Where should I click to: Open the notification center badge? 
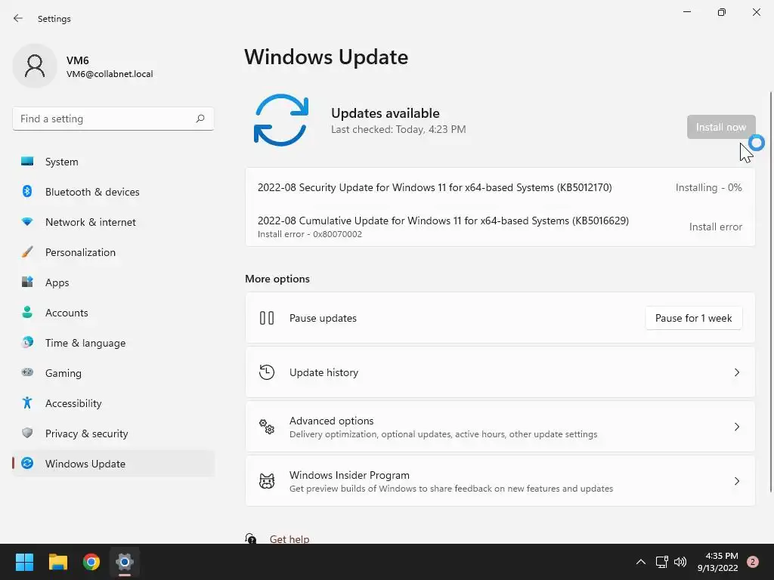click(753, 562)
